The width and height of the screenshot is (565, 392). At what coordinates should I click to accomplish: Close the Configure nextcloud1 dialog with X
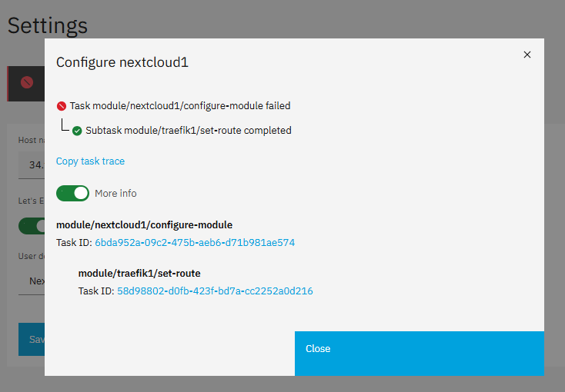pos(527,55)
